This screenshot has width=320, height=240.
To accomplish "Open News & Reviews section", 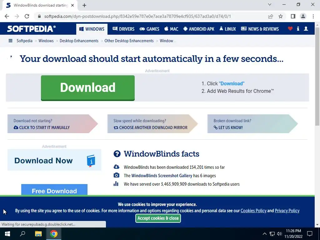I will [x=260, y=29].
